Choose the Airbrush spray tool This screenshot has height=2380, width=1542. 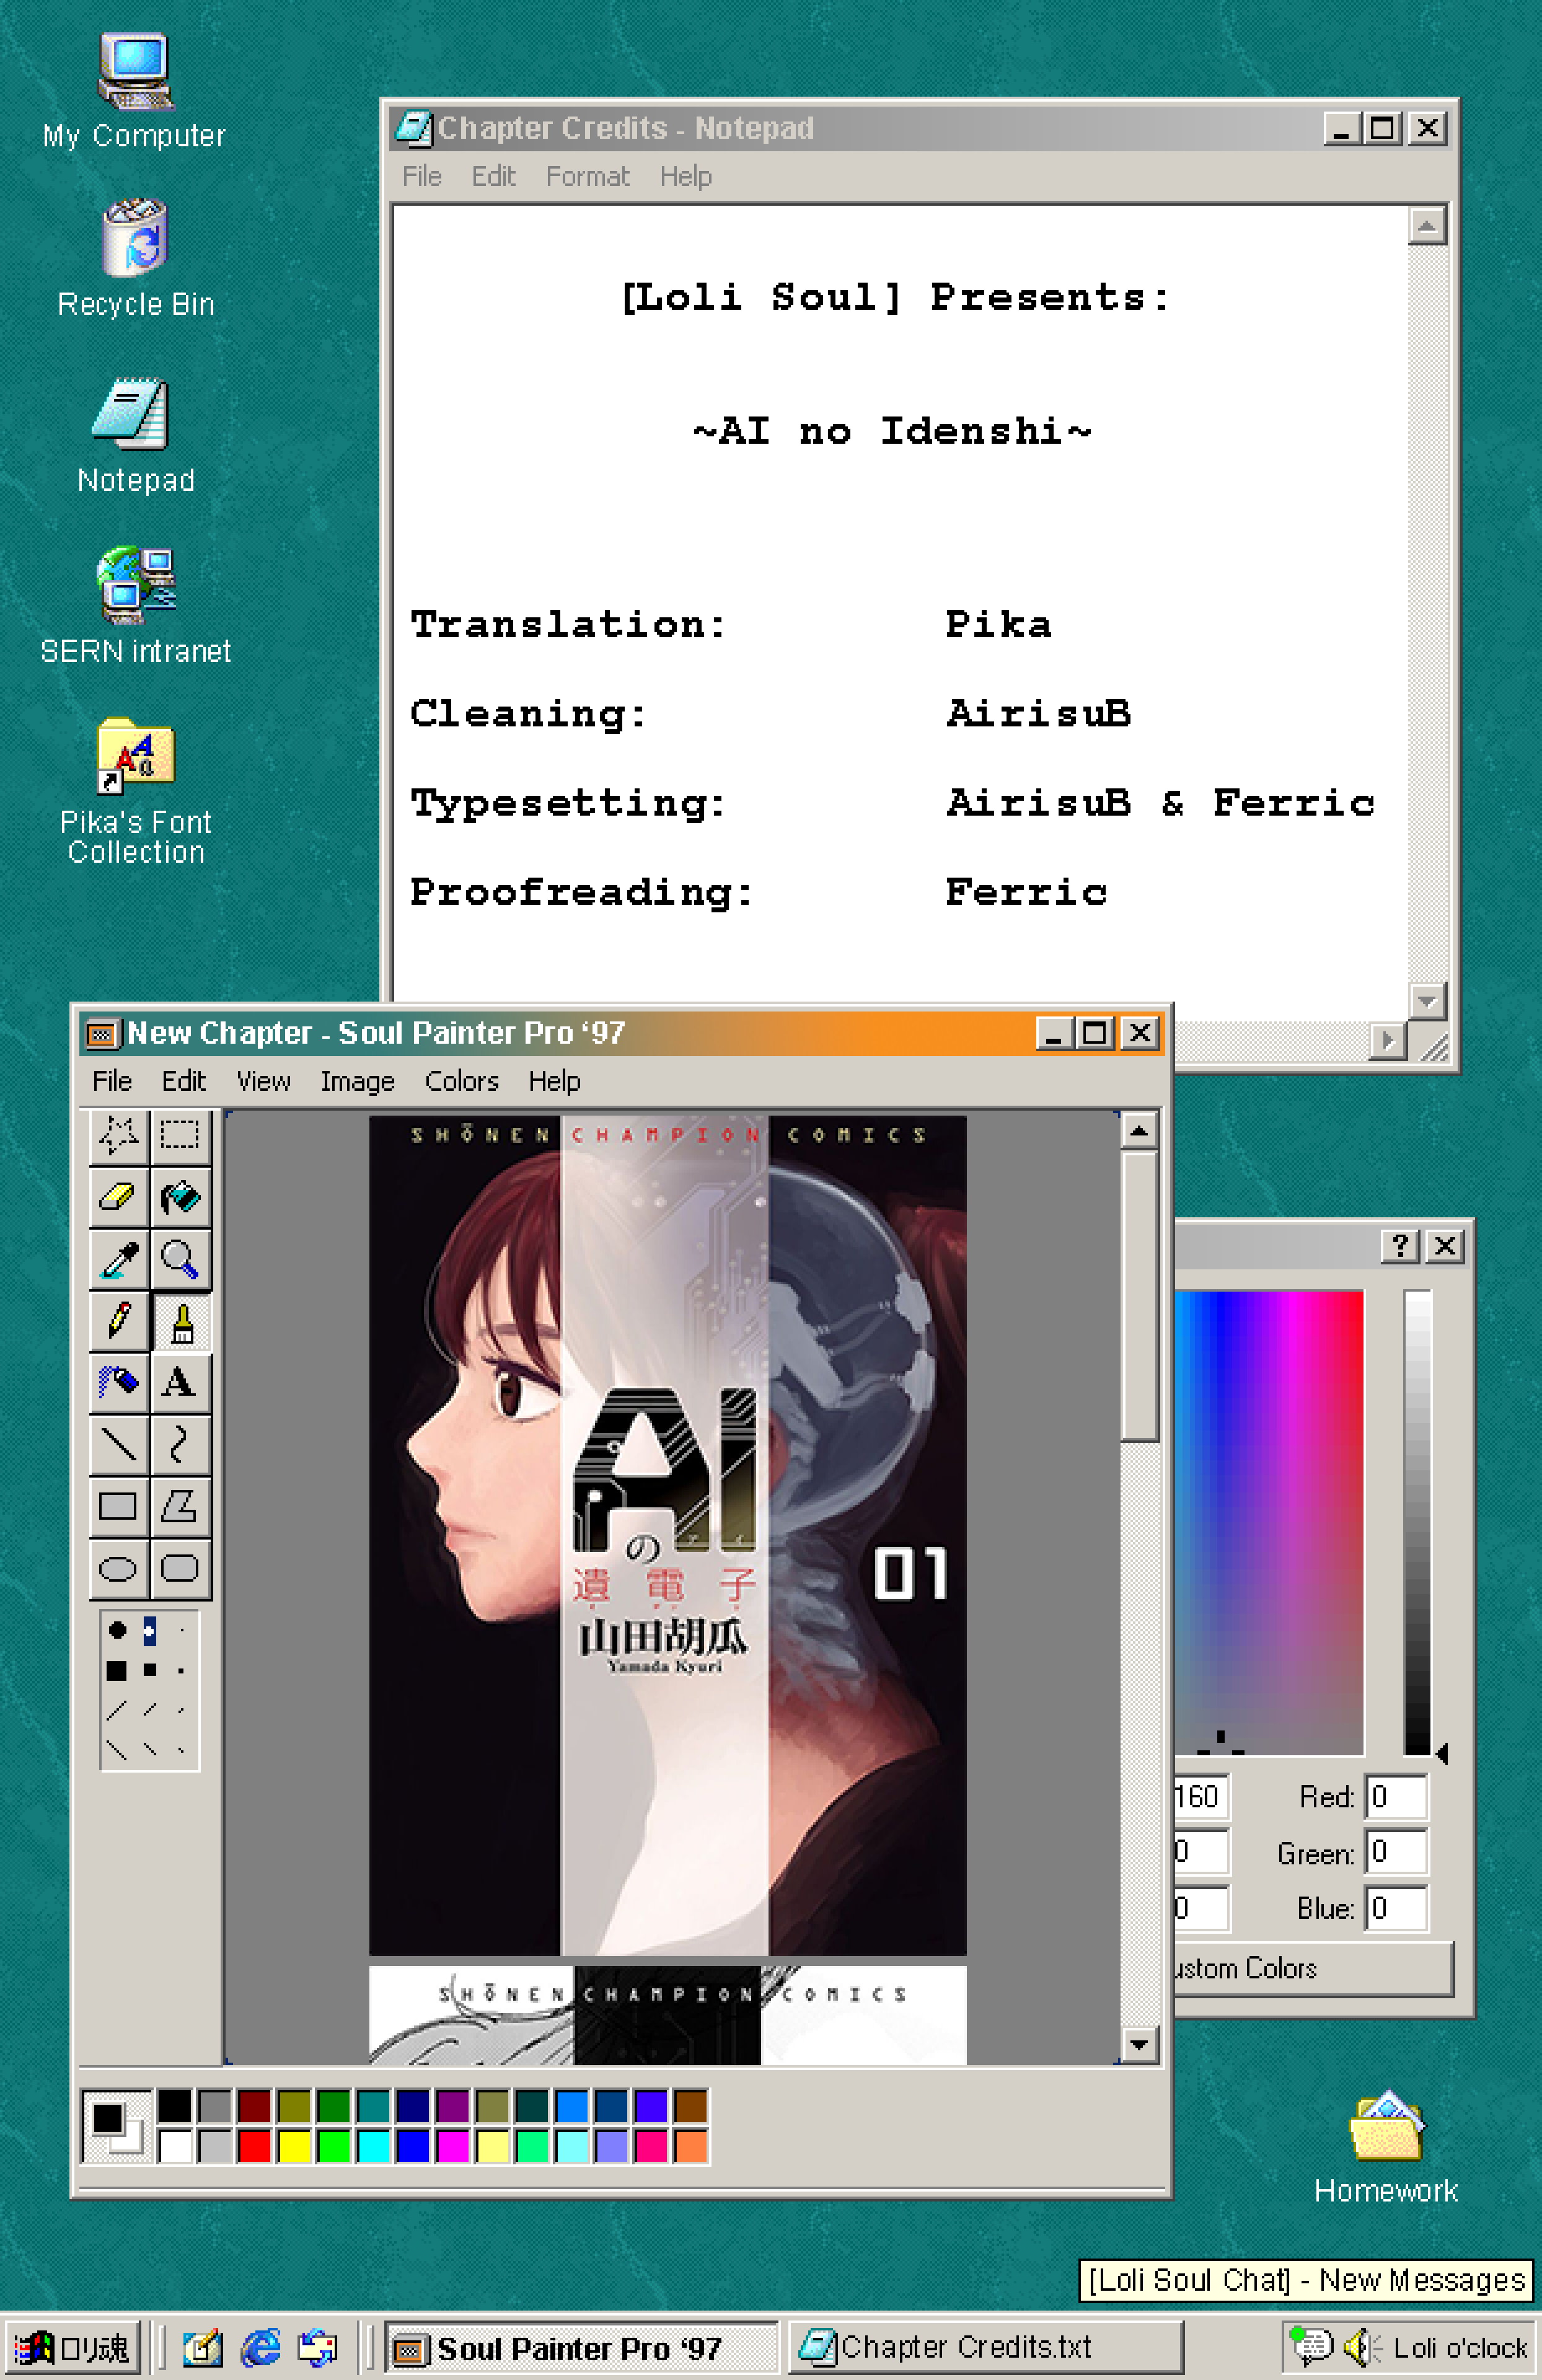[119, 1383]
